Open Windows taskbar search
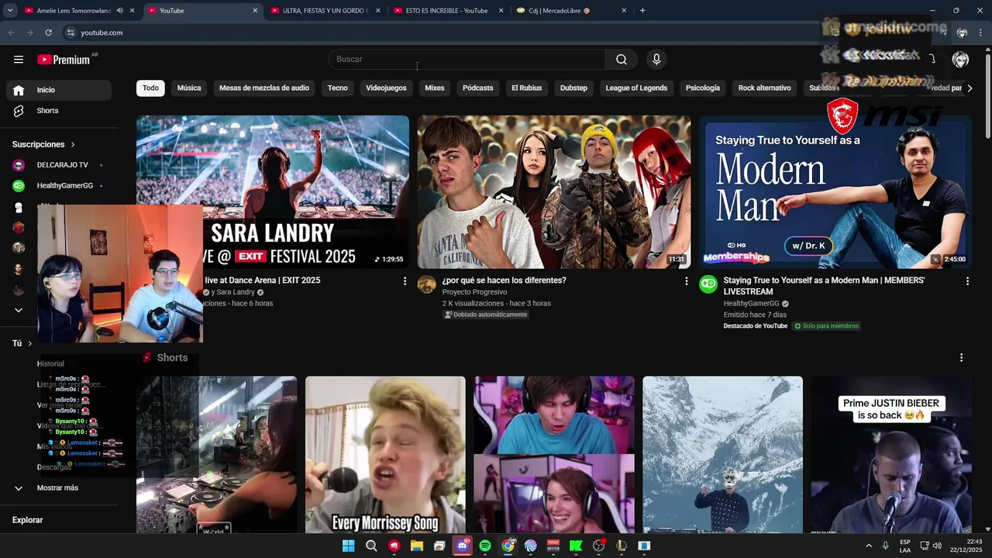992x558 pixels. [371, 546]
